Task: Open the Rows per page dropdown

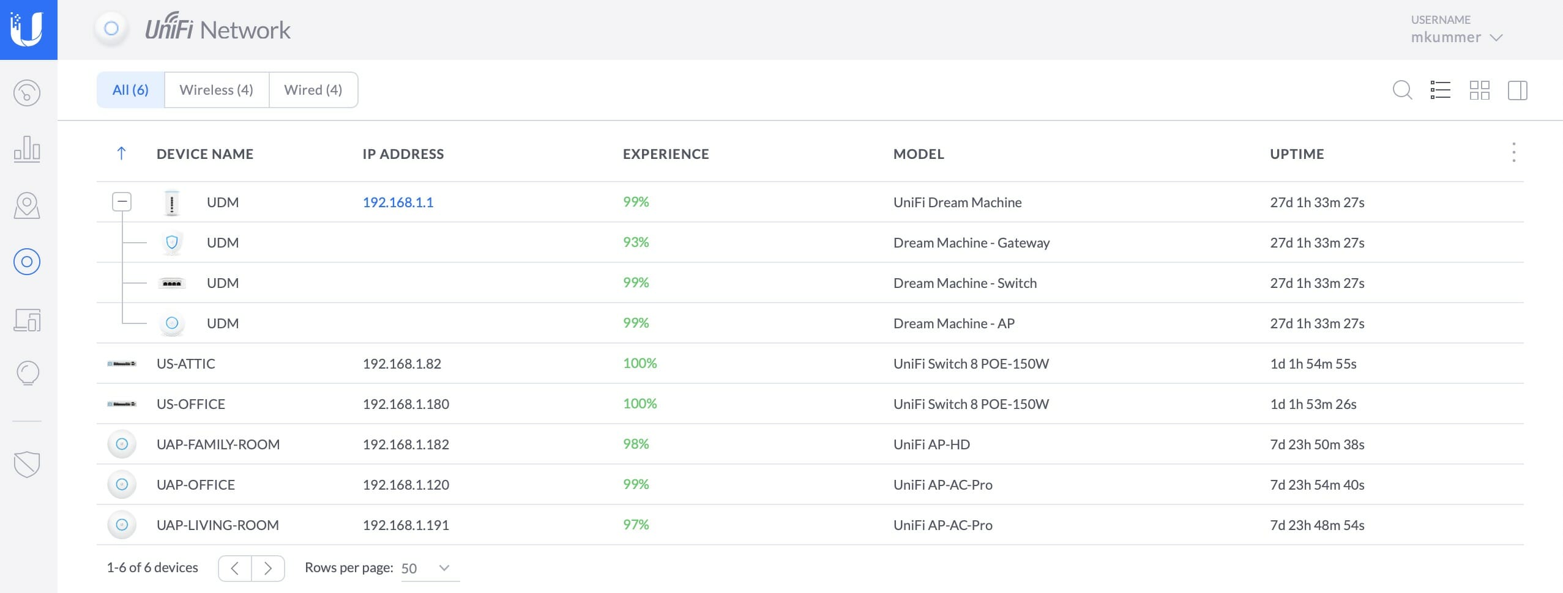Action: 430,568
